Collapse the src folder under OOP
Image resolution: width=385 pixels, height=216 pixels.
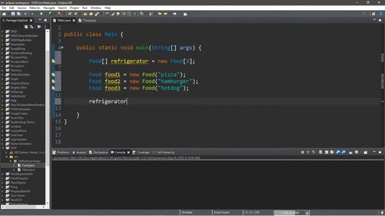(x=7, y=157)
